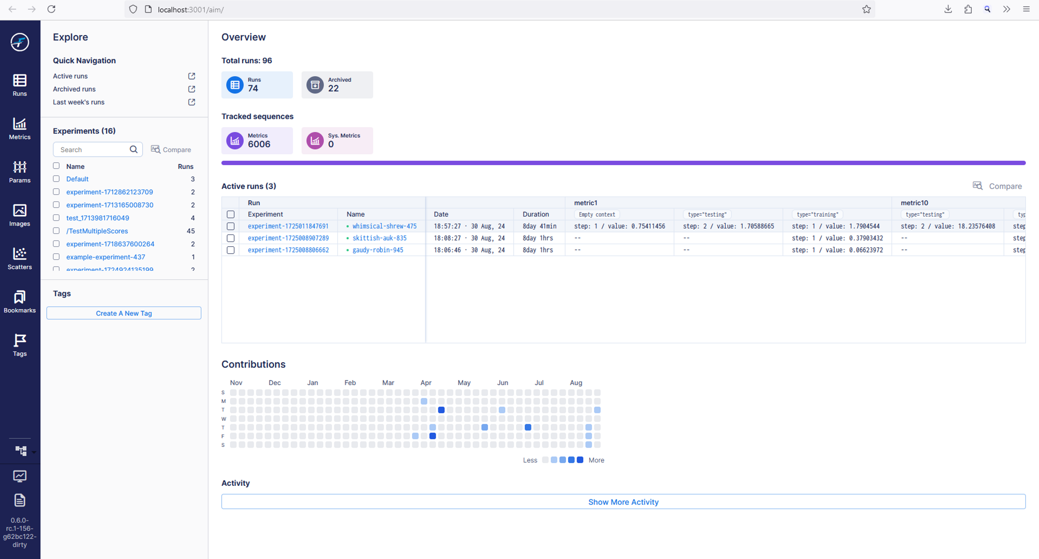Image resolution: width=1039 pixels, height=559 pixels.
Task: Click Create A New Tag button
Action: point(124,313)
